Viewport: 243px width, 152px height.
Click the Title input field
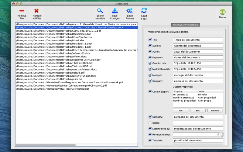[198, 40]
